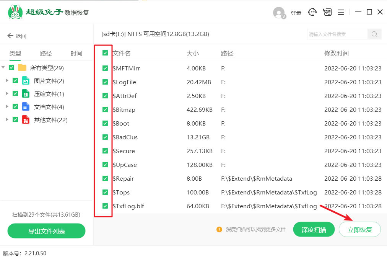The image size is (387, 258).
Task: Click the 文档文件 document file icon
Action: 25,107
